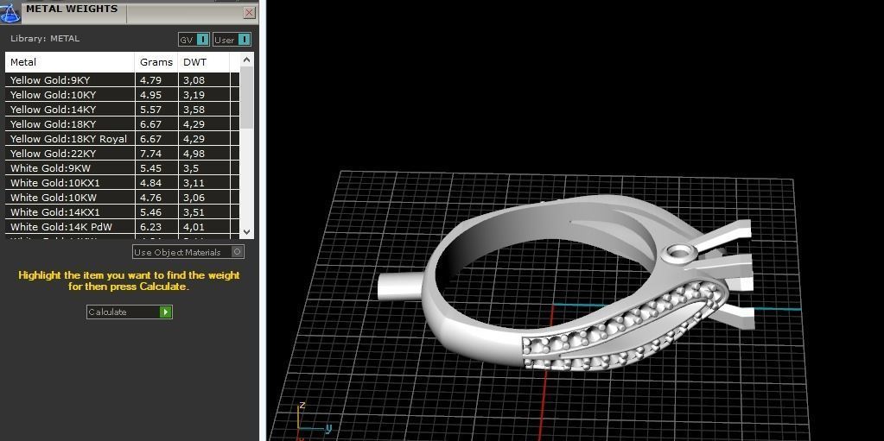Viewport: 884px width, 441px height.
Task: Click the green arrow on Calculate
Action: pyautogui.click(x=165, y=312)
